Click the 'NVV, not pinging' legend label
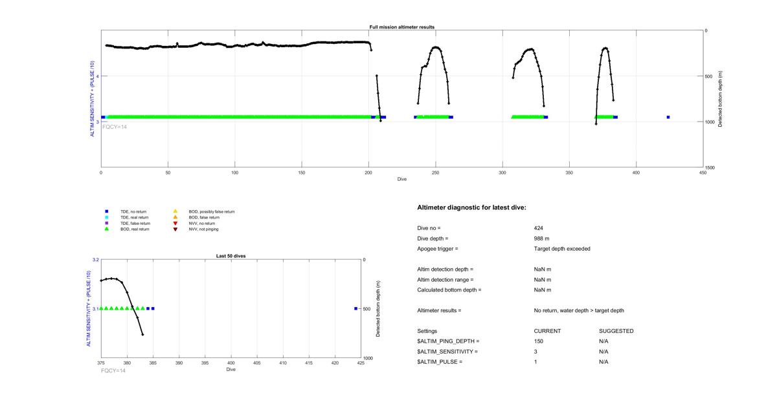This screenshot has height=402, width=777. [x=203, y=229]
